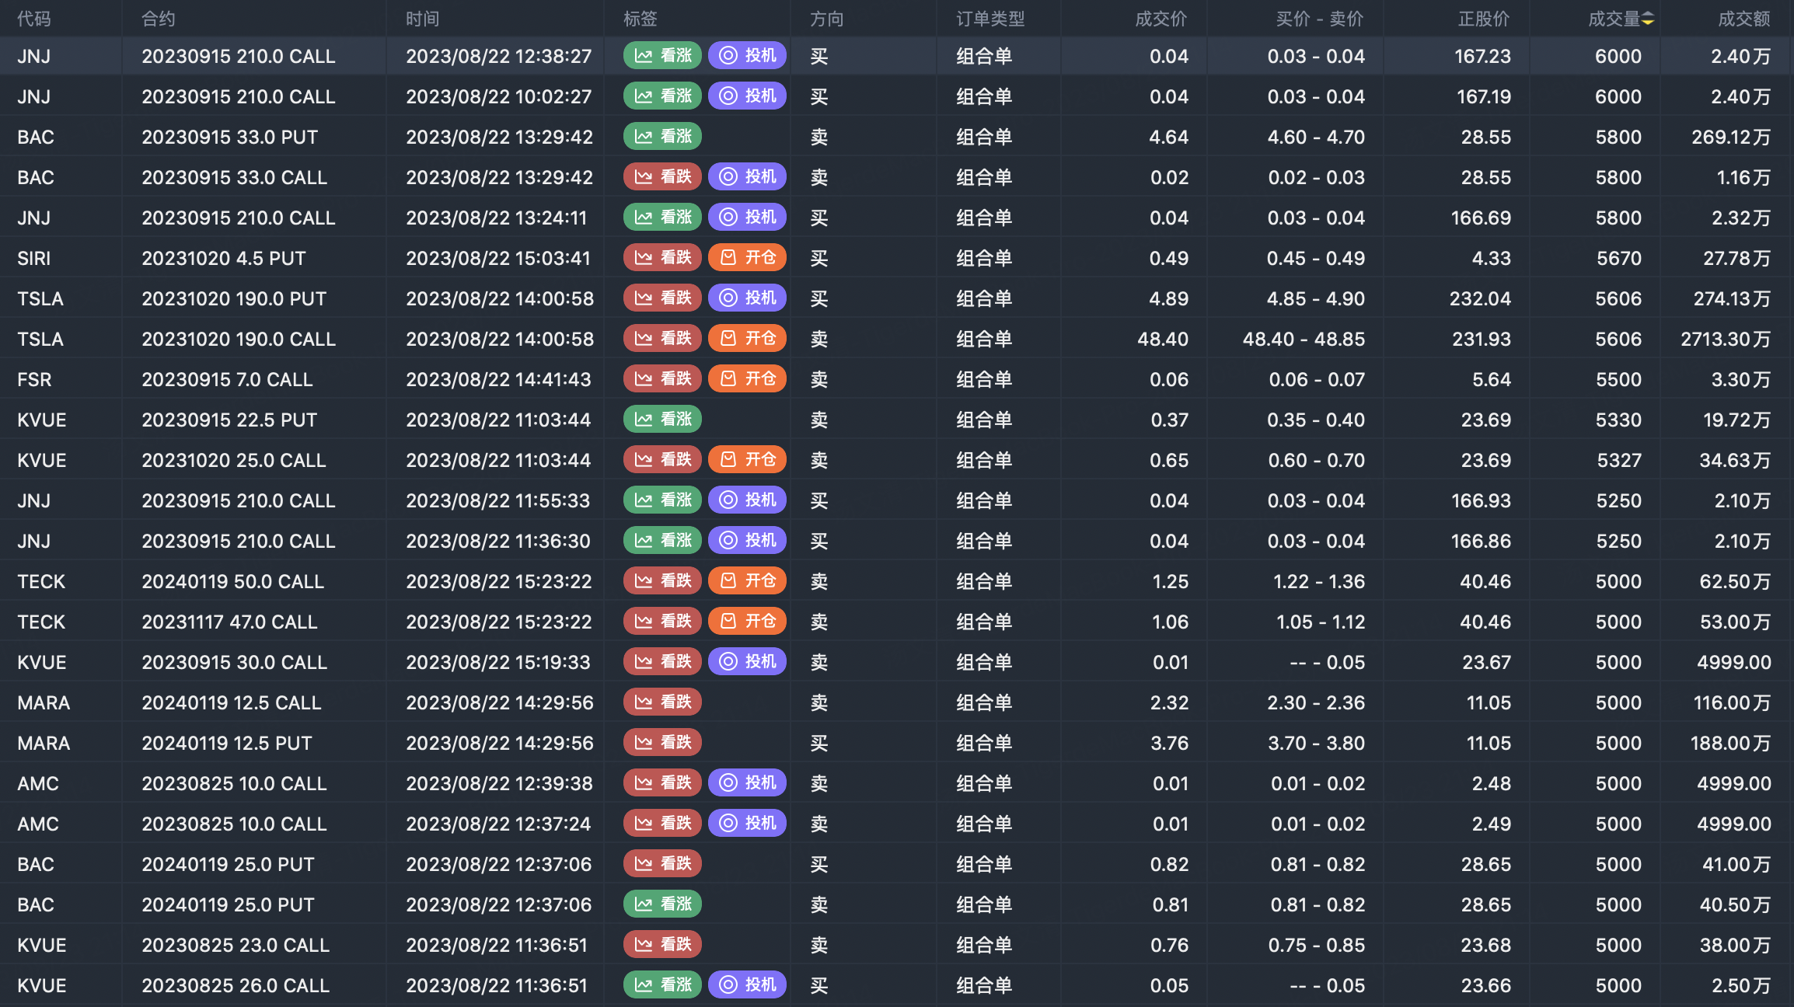
Task: Open TSLA 20231020 190.0 CALL contract
Action: 239,339
